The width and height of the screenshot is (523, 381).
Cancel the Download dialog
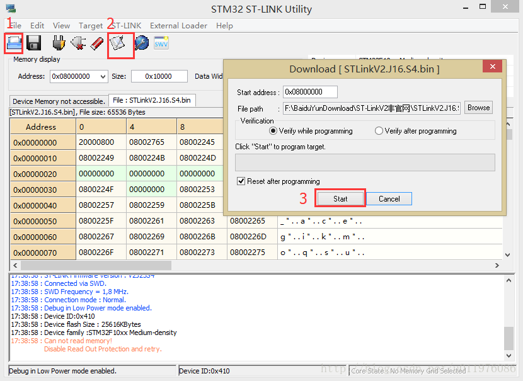tap(389, 198)
